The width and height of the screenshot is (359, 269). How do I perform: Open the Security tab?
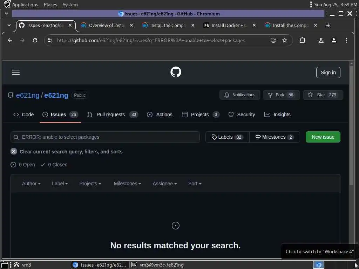[x=242, y=115]
